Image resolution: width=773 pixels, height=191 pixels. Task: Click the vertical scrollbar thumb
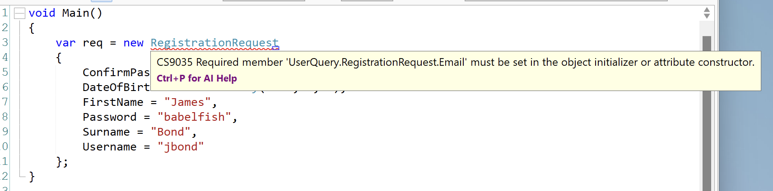pos(707,113)
